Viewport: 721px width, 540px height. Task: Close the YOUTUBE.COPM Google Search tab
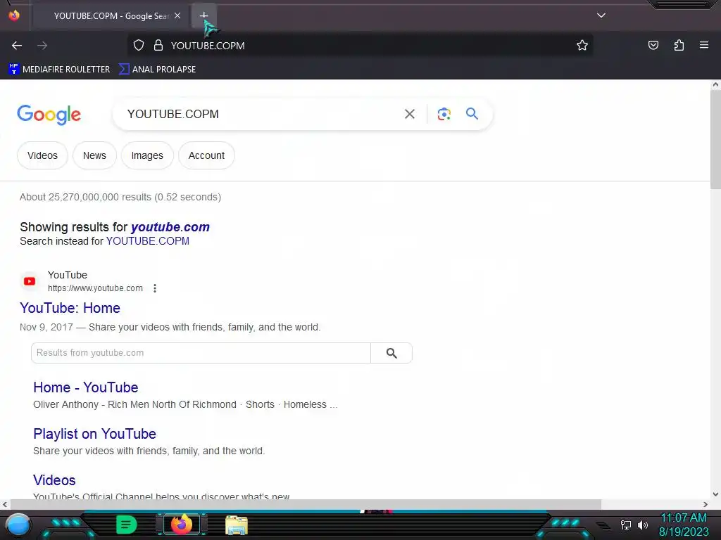click(x=177, y=15)
